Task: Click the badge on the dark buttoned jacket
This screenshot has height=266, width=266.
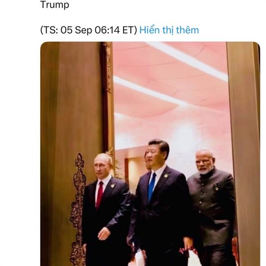Action: coord(216,188)
